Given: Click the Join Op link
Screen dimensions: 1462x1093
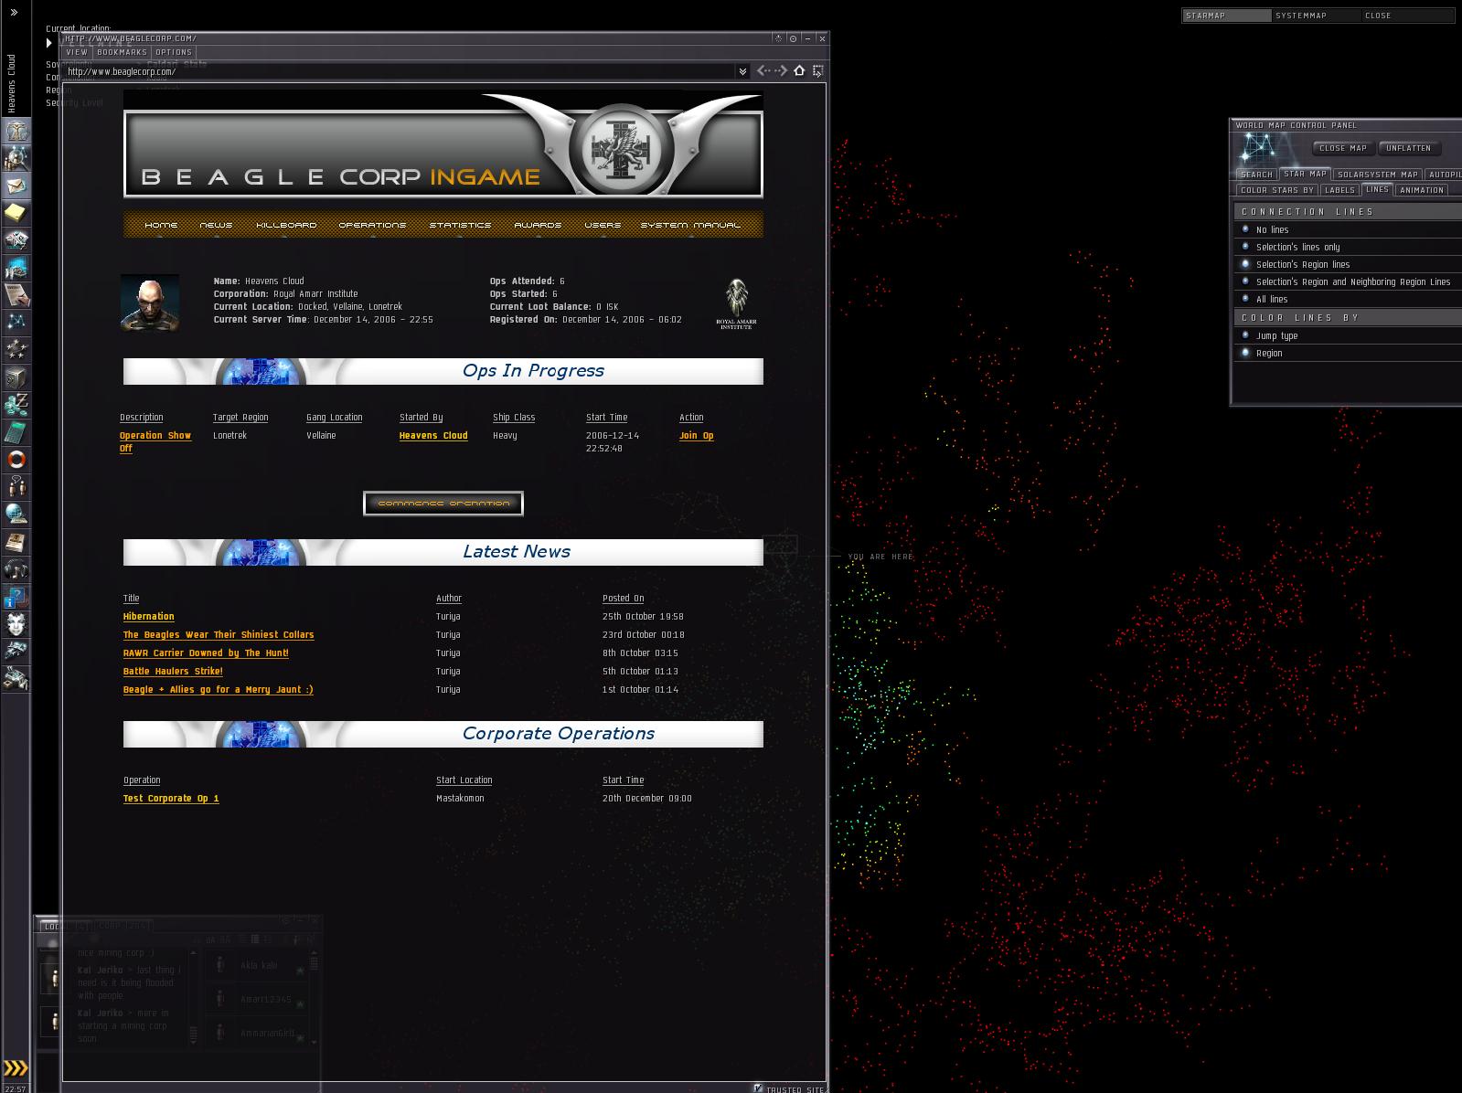Looking at the screenshot, I should [697, 436].
